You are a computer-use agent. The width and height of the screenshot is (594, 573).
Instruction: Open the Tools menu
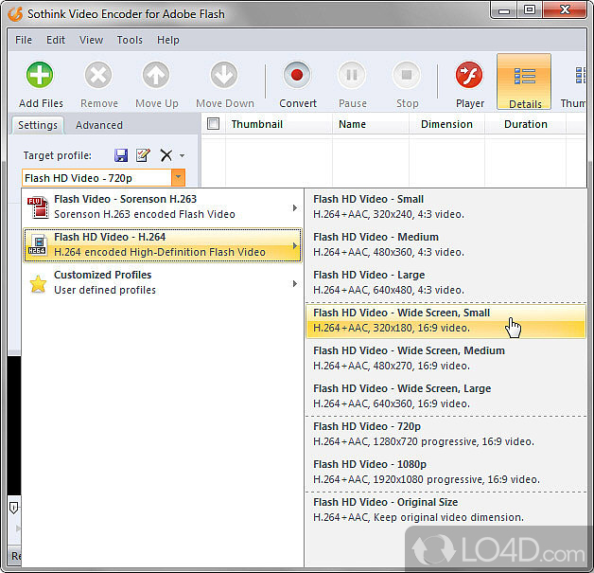pyautogui.click(x=130, y=40)
